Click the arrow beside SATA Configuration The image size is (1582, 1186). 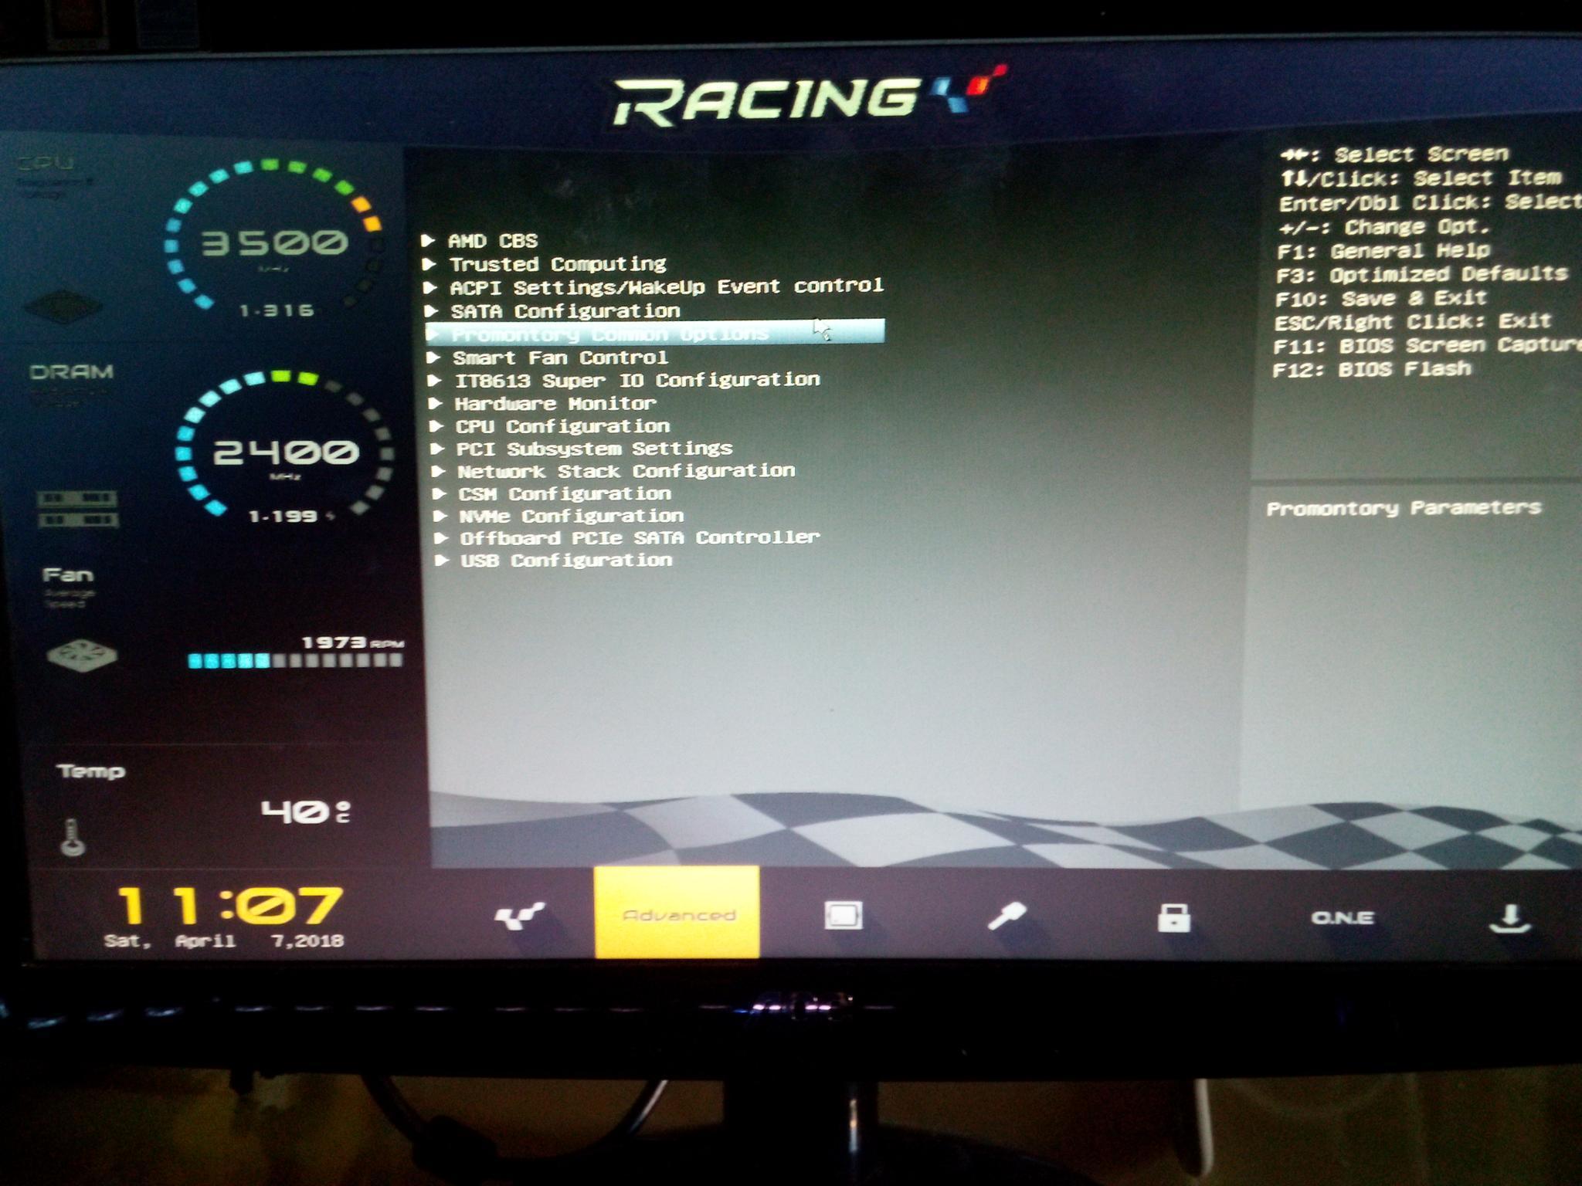(432, 311)
